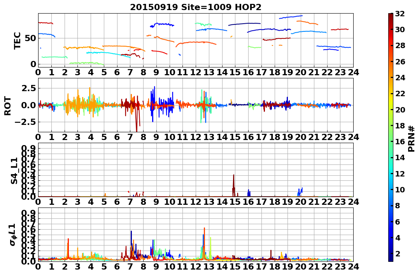
Task: Select colorbar tick label 10
Action: click(400, 189)
